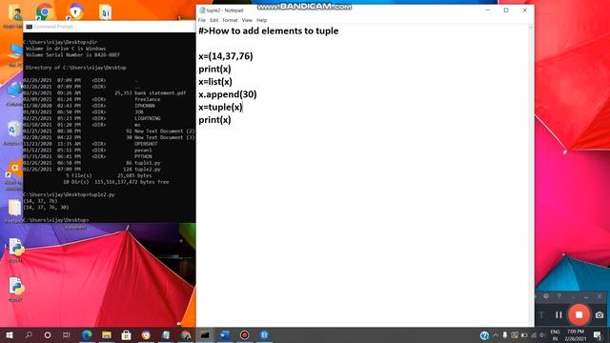
Task: Click the comment '#>How to add elements to tuple'
Action: [x=269, y=31]
